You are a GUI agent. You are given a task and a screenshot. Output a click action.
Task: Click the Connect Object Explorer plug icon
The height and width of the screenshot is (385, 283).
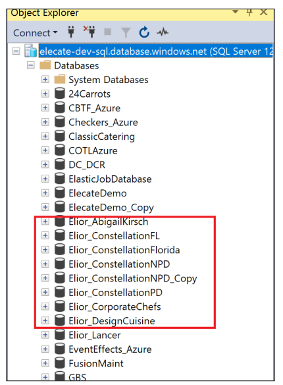[71, 32]
